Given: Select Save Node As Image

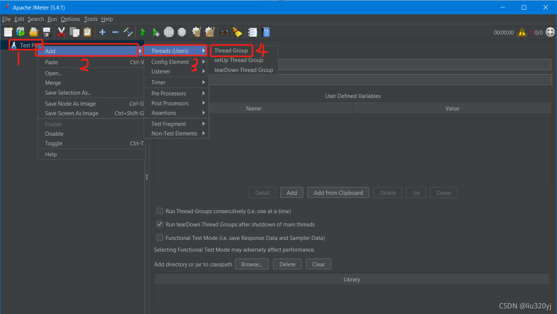Looking at the screenshot, I should (91, 104).
